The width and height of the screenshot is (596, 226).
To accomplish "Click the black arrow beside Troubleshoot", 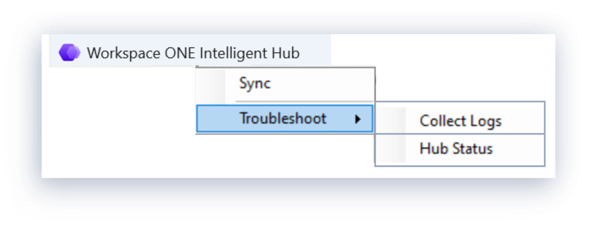I will coord(358,119).
